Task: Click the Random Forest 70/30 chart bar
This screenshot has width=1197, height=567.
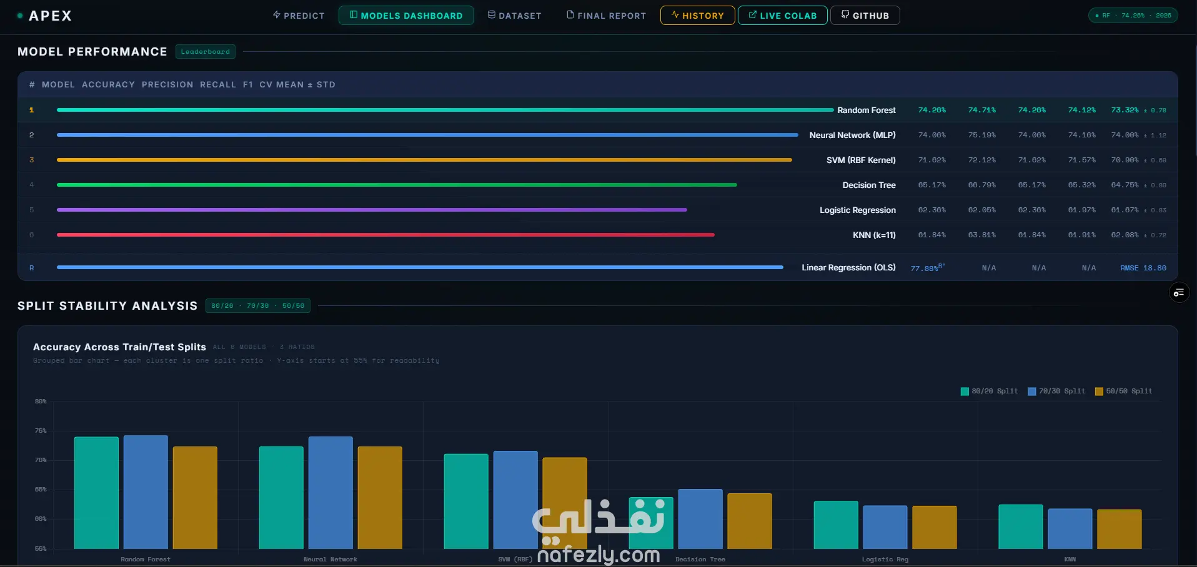Action: (x=146, y=492)
